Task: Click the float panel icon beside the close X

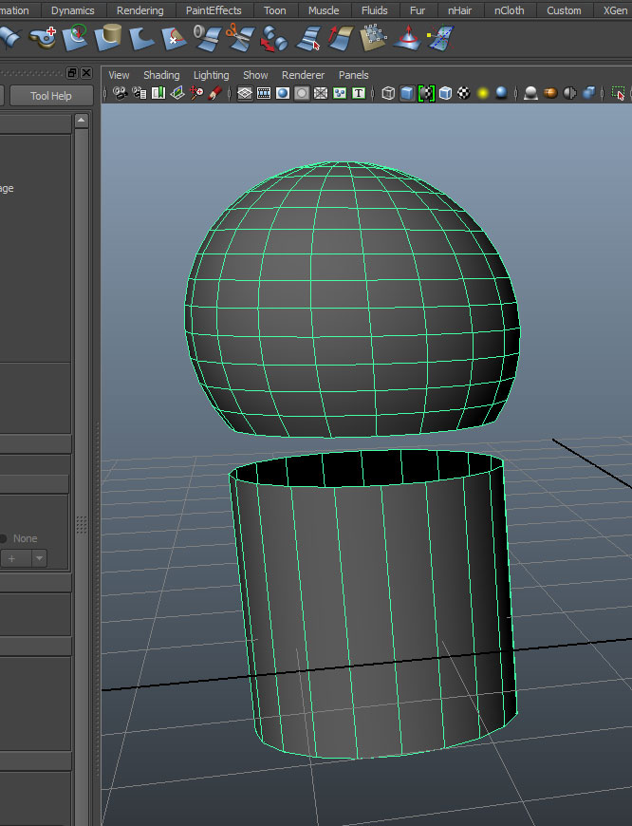Action: (72, 73)
